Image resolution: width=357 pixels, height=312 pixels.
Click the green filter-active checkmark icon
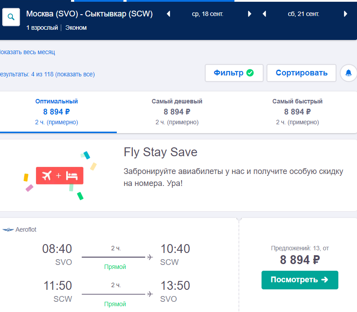pos(250,73)
